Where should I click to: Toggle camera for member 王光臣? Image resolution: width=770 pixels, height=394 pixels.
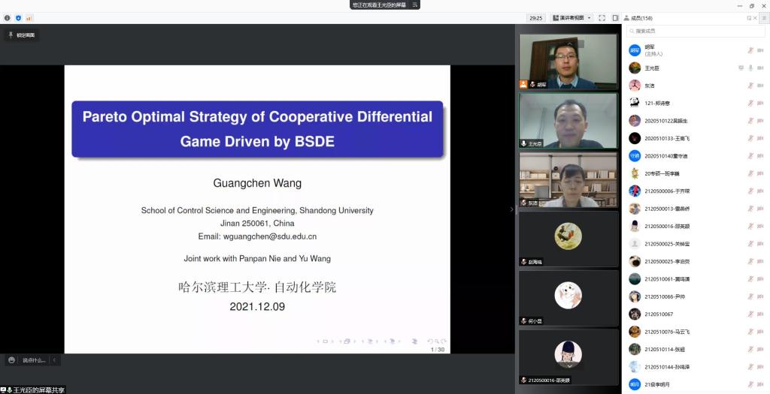coord(760,68)
